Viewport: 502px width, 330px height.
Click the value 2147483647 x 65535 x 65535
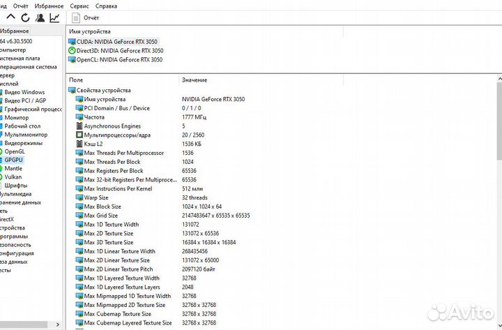pyautogui.click(x=215, y=216)
